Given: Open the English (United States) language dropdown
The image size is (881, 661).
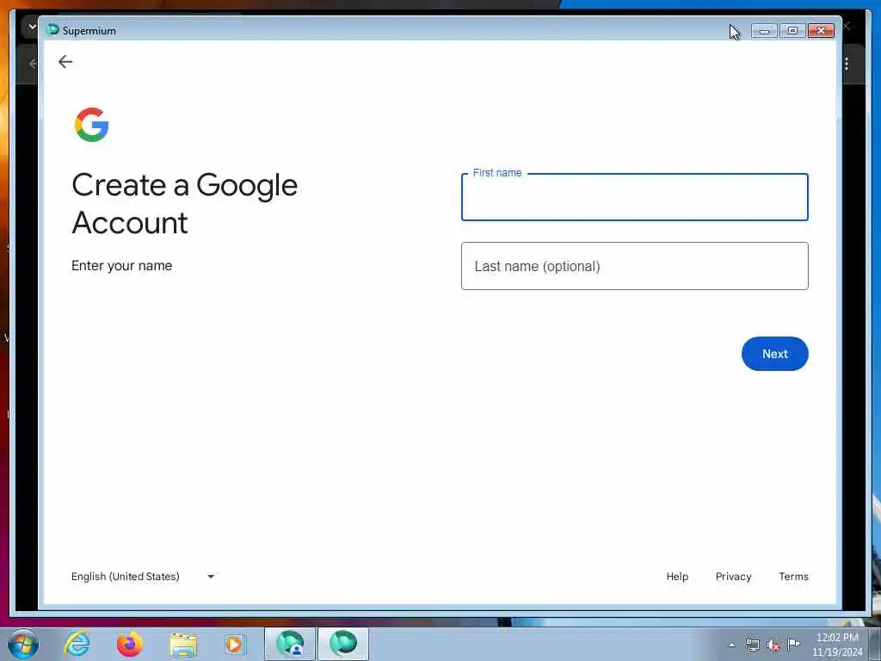Looking at the screenshot, I should [x=143, y=576].
